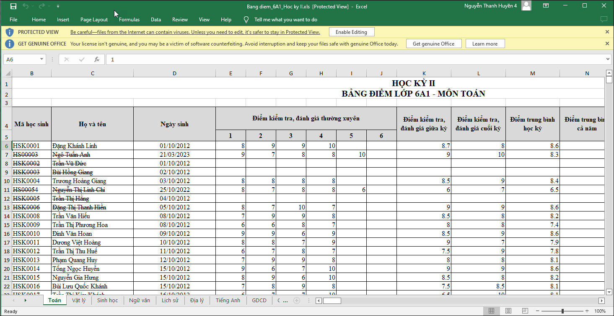Switch to Page Layout view icon
614x316 pixels.
508,311
